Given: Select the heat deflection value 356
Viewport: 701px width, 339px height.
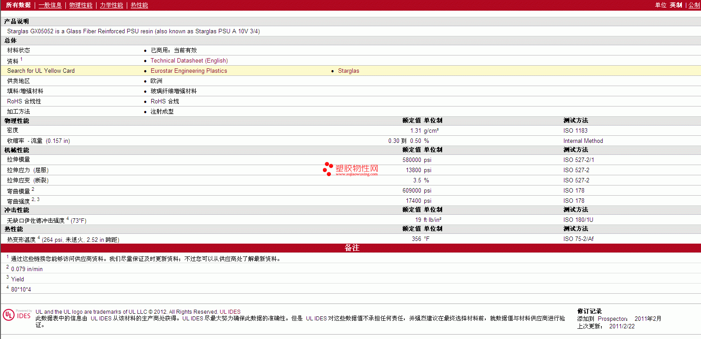Looking at the screenshot, I should click(416, 239).
